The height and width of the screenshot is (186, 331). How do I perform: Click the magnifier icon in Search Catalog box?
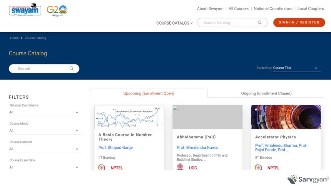coord(260,23)
